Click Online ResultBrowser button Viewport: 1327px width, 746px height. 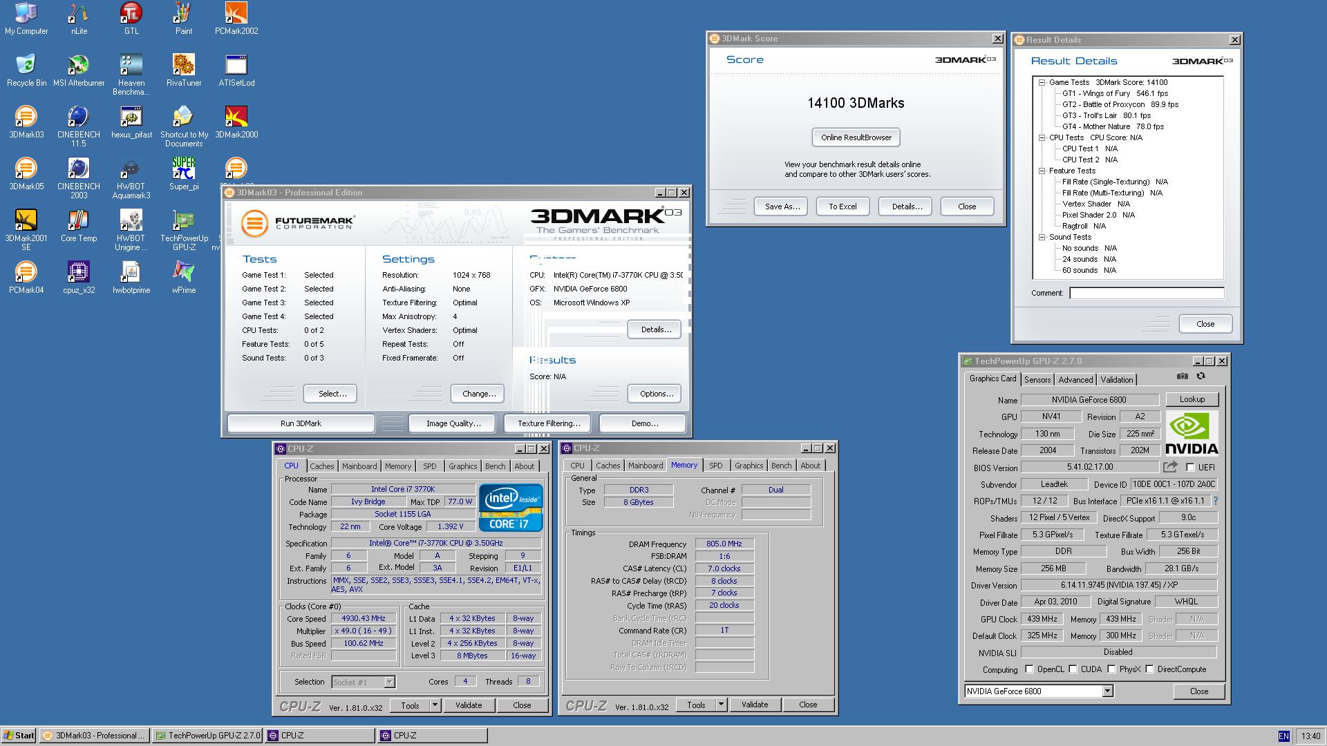click(856, 137)
